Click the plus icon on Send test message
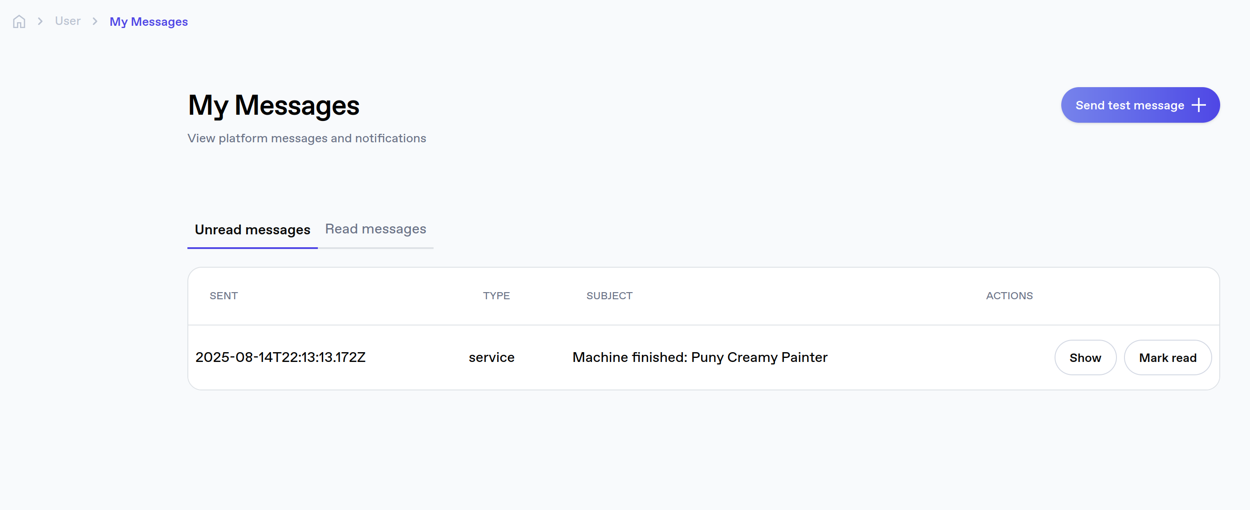This screenshot has width=1250, height=510. (1198, 105)
